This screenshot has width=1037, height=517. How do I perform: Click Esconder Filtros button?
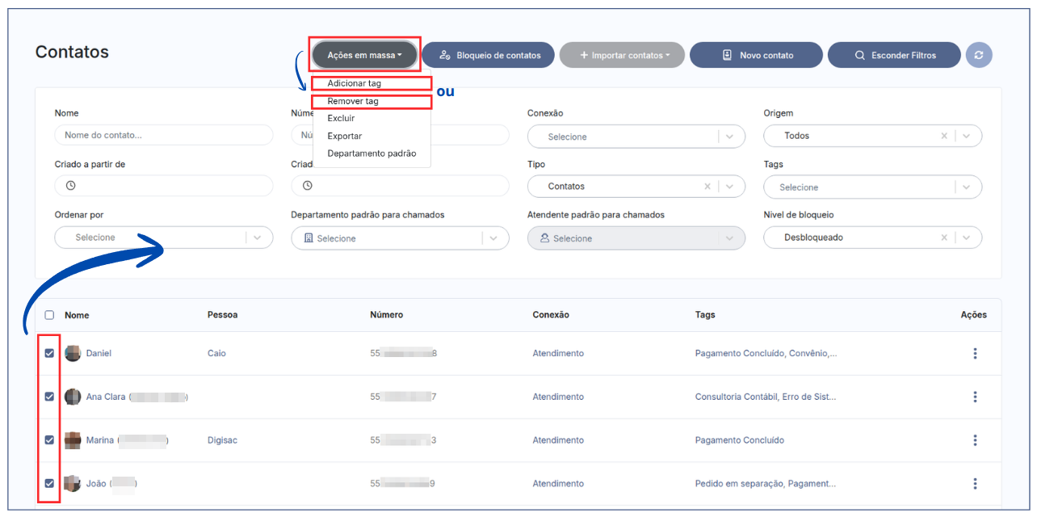click(894, 55)
